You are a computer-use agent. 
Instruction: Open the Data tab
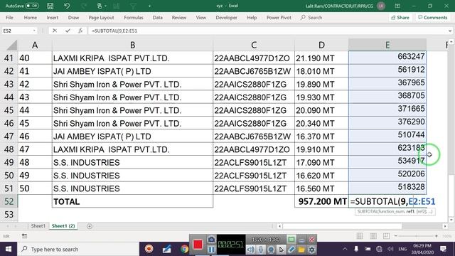(158, 17)
